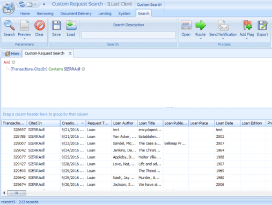Click the Clear parameters icon
Image resolution: width=272 pixels, height=205 pixels.
(39, 25)
